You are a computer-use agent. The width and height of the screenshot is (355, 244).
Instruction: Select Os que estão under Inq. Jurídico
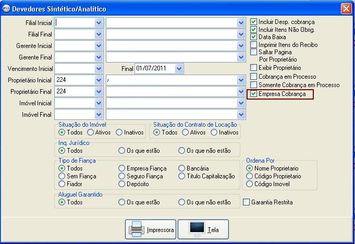(122, 151)
